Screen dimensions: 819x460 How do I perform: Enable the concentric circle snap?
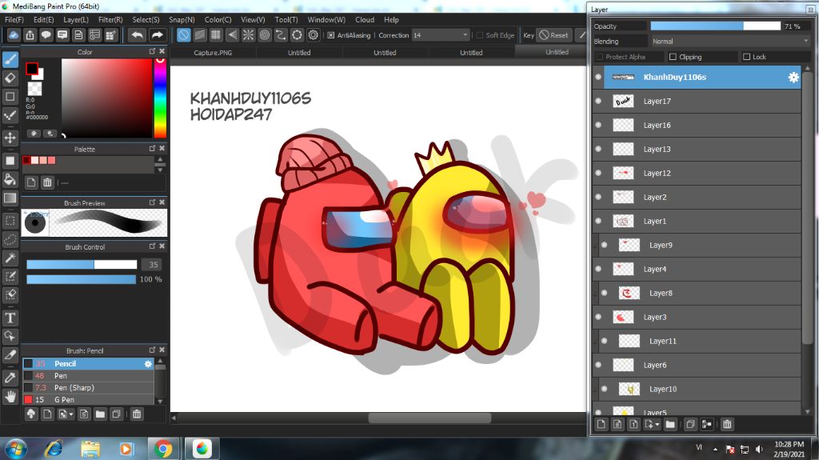tap(264, 35)
